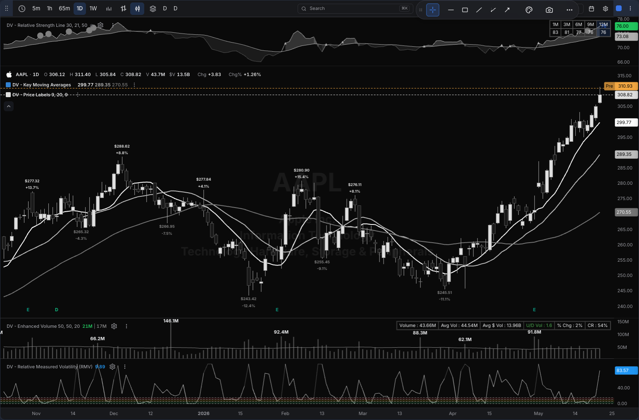The image size is (639, 420).
Task: Open Key Moving Averages options menu dots
Action: click(x=134, y=85)
